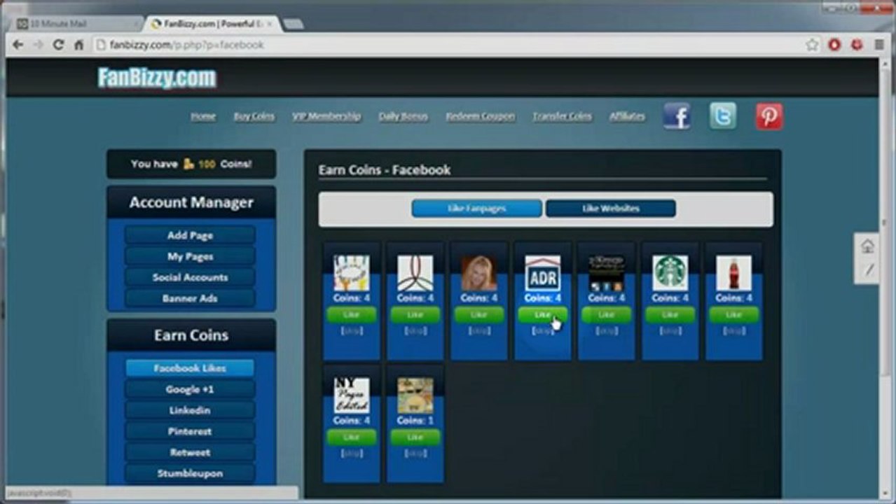Click Like under the ADR fanpage
This screenshot has height=504, width=896.
point(543,315)
